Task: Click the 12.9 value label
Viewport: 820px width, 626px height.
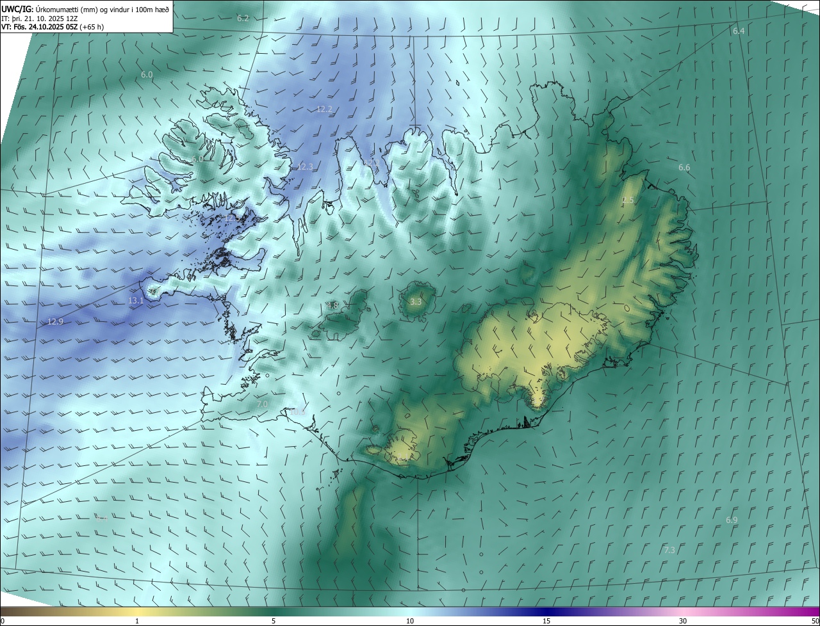Action: click(x=56, y=321)
